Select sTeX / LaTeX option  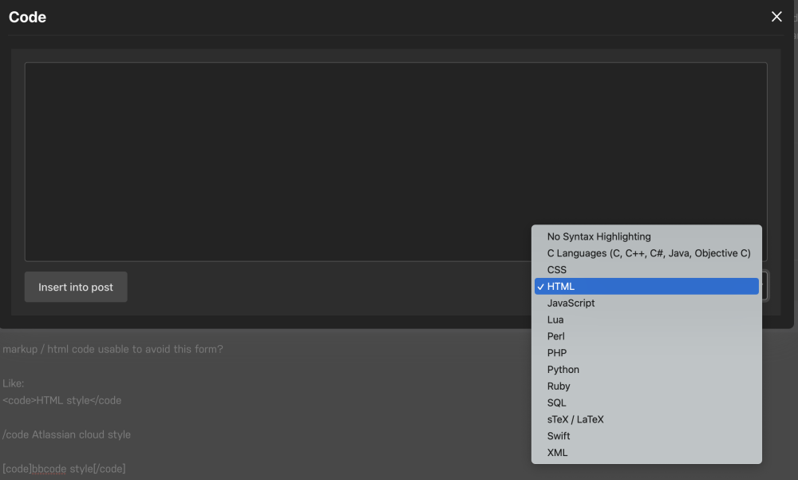[646, 419]
